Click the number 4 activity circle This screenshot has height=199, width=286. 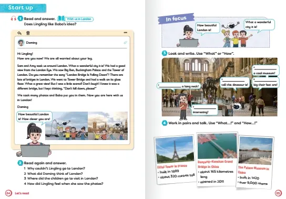point(165,123)
